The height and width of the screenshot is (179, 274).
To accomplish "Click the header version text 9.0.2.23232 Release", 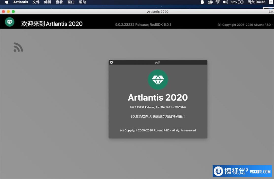I will tap(143, 25).
